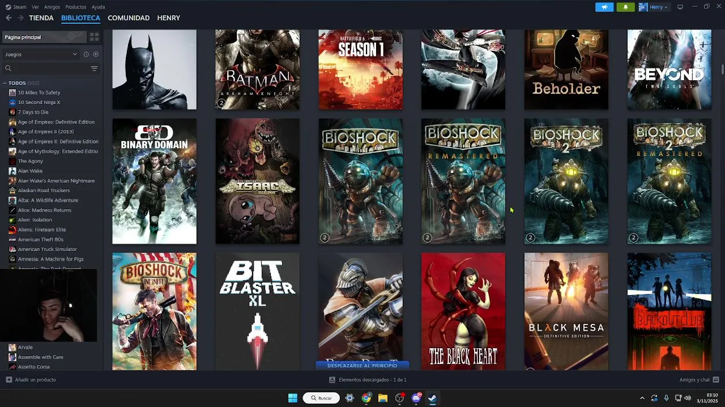Select Assetto Corsa in list
This screenshot has height=407, width=725.
pyautogui.click(x=34, y=367)
